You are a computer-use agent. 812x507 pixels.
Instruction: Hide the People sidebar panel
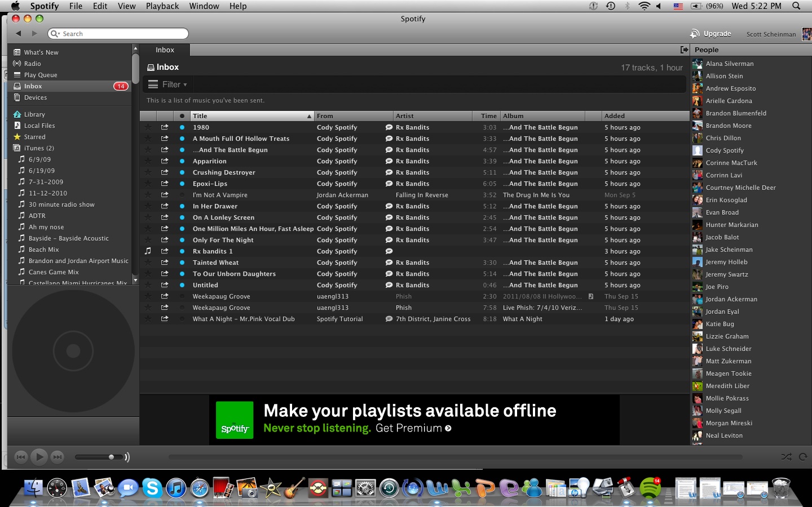pyautogui.click(x=684, y=50)
